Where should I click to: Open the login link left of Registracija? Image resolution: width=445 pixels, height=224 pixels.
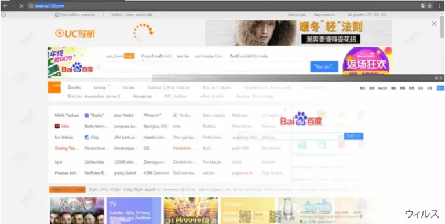297,14
